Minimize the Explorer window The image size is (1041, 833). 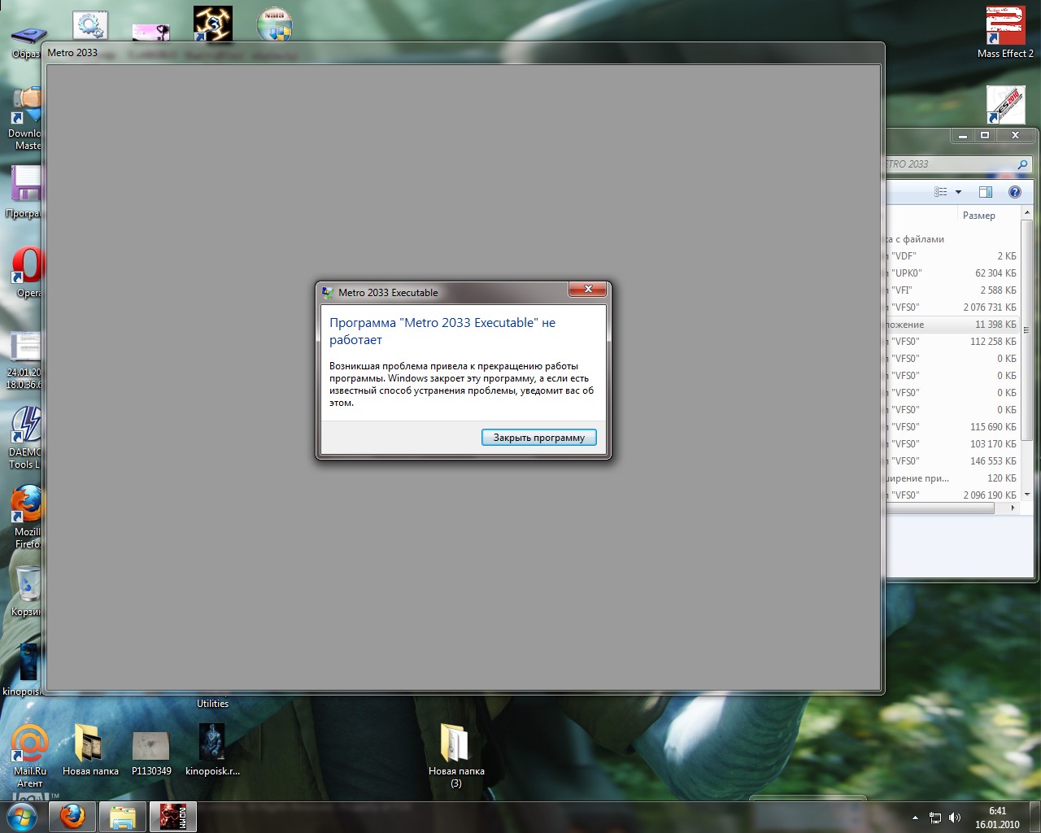962,135
